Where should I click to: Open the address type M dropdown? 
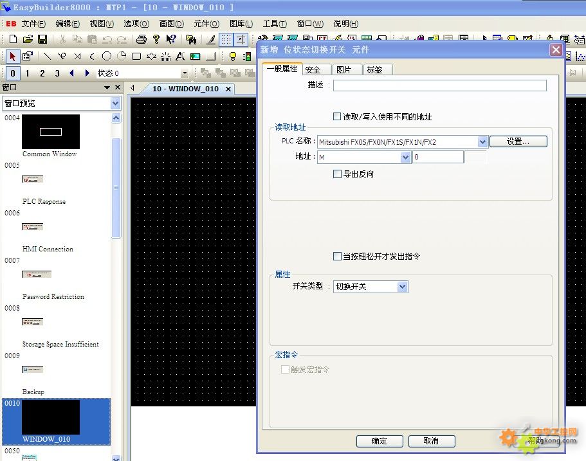point(405,158)
